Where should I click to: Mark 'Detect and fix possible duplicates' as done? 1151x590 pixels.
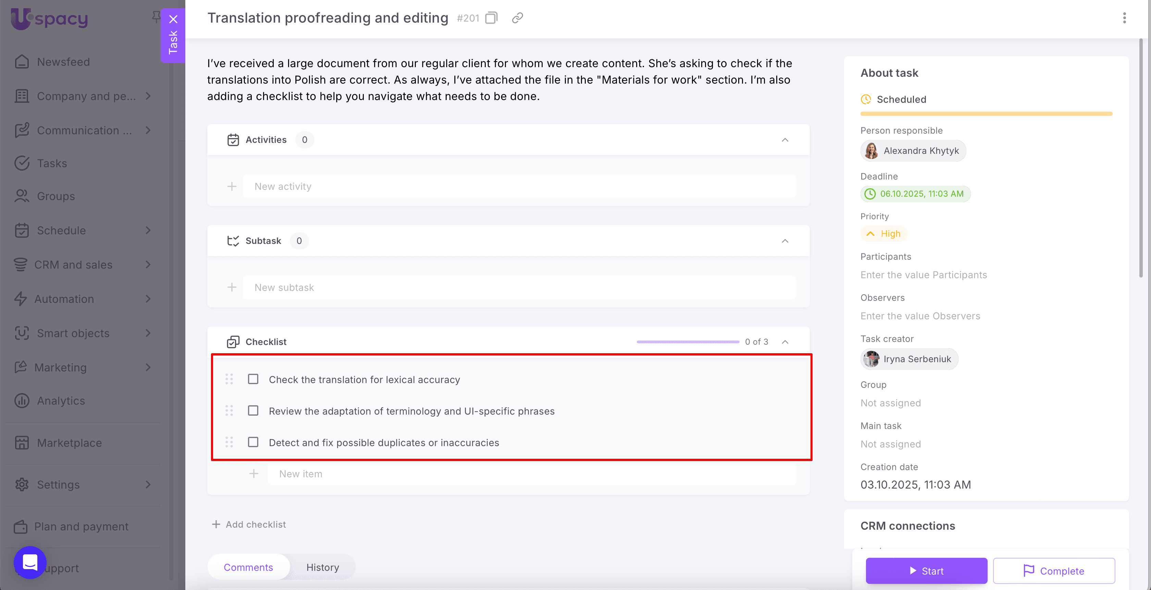[x=253, y=442]
